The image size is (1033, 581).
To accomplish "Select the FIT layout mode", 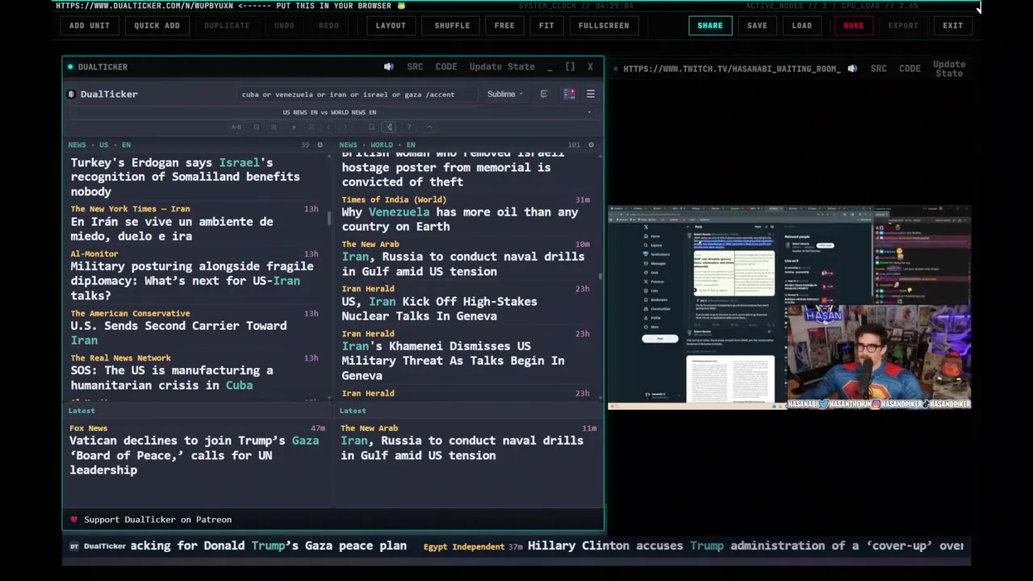I will [546, 25].
